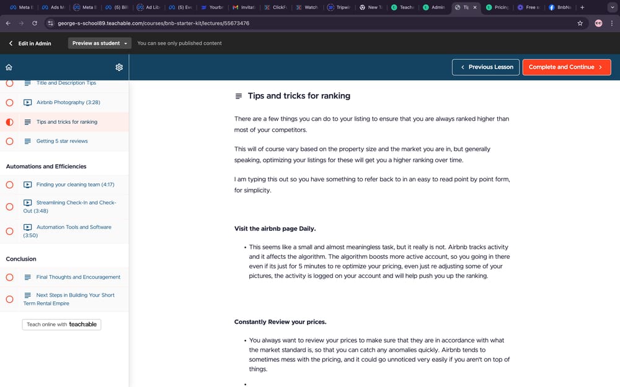View site information icon in address bar
Image resolution: width=620 pixels, height=387 pixels.
(x=50, y=24)
